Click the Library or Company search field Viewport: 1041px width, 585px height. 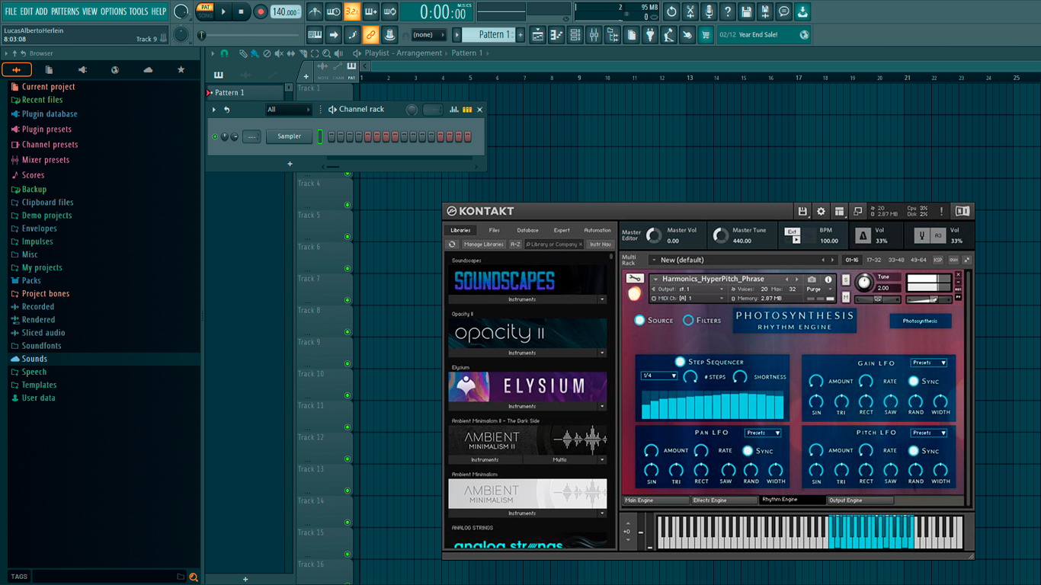(554, 245)
